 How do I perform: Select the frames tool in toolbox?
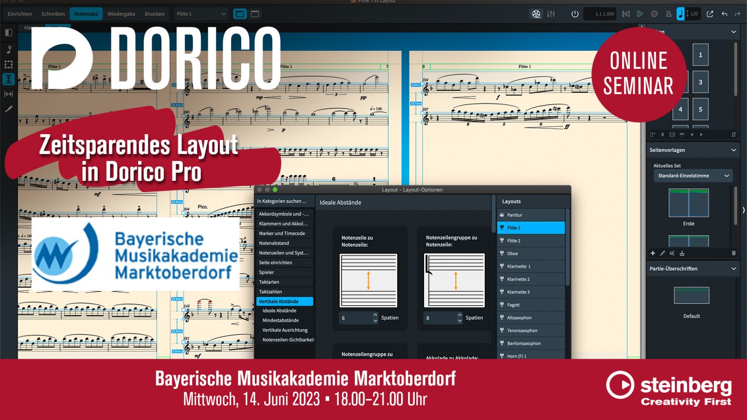(x=8, y=64)
